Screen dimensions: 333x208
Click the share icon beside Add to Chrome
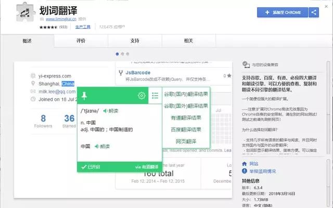[314, 12]
